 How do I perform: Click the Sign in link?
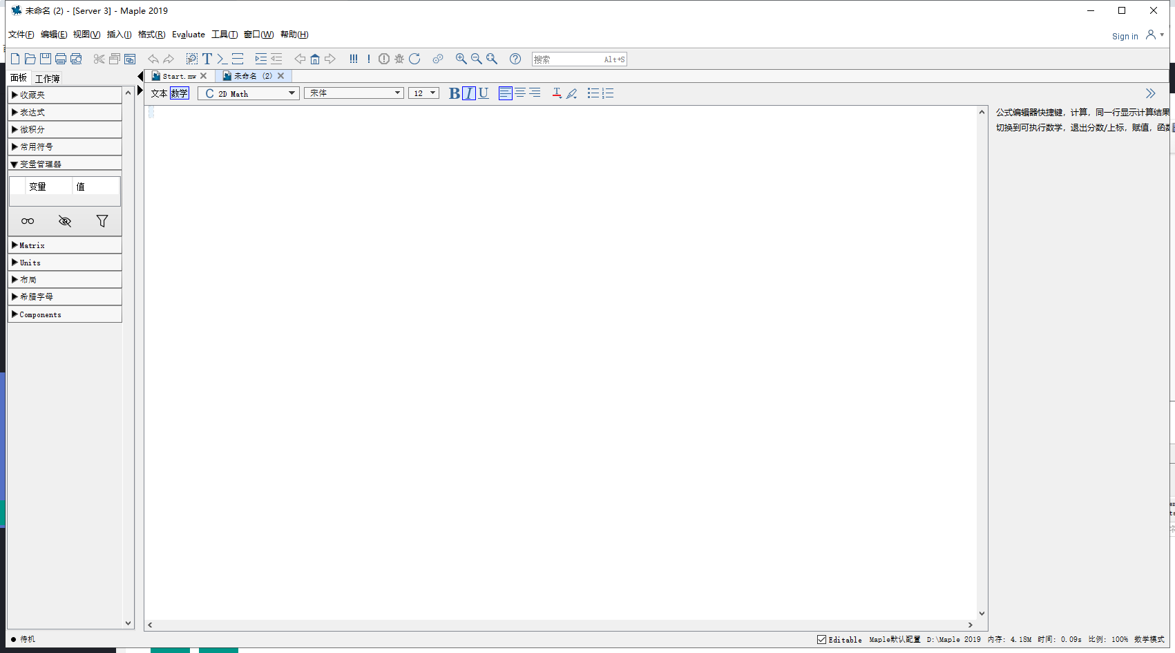pos(1125,37)
